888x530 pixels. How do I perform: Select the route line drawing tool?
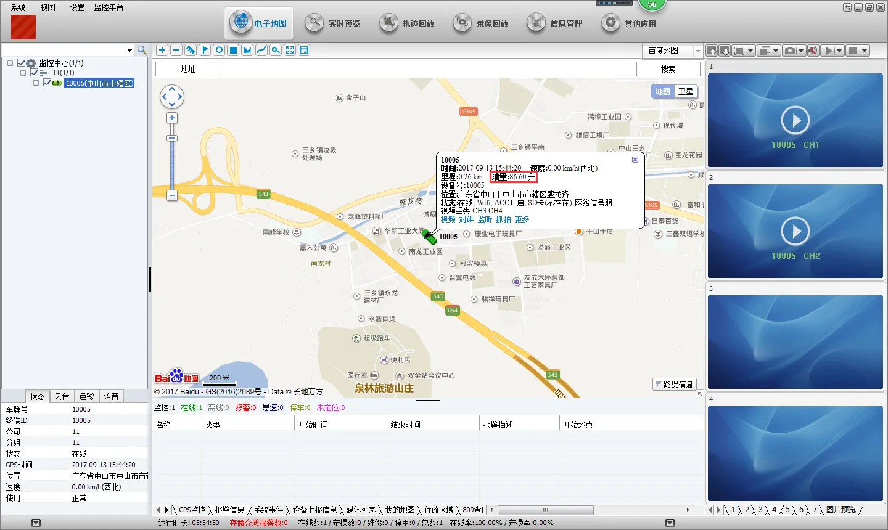(261, 51)
